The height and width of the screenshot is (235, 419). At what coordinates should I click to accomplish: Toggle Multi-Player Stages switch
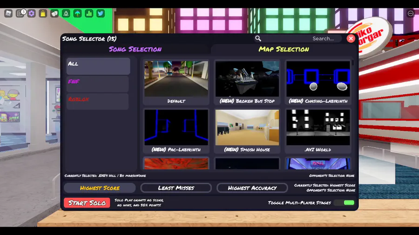pos(344,203)
